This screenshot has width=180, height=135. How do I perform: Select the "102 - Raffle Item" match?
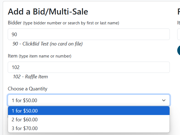tap(30, 77)
